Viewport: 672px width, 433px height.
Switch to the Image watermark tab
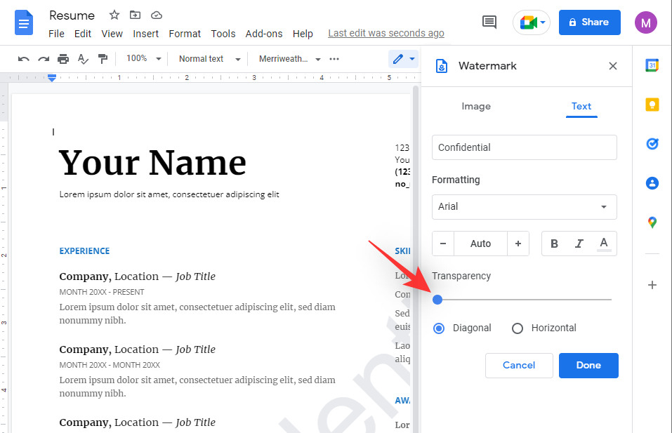click(475, 106)
